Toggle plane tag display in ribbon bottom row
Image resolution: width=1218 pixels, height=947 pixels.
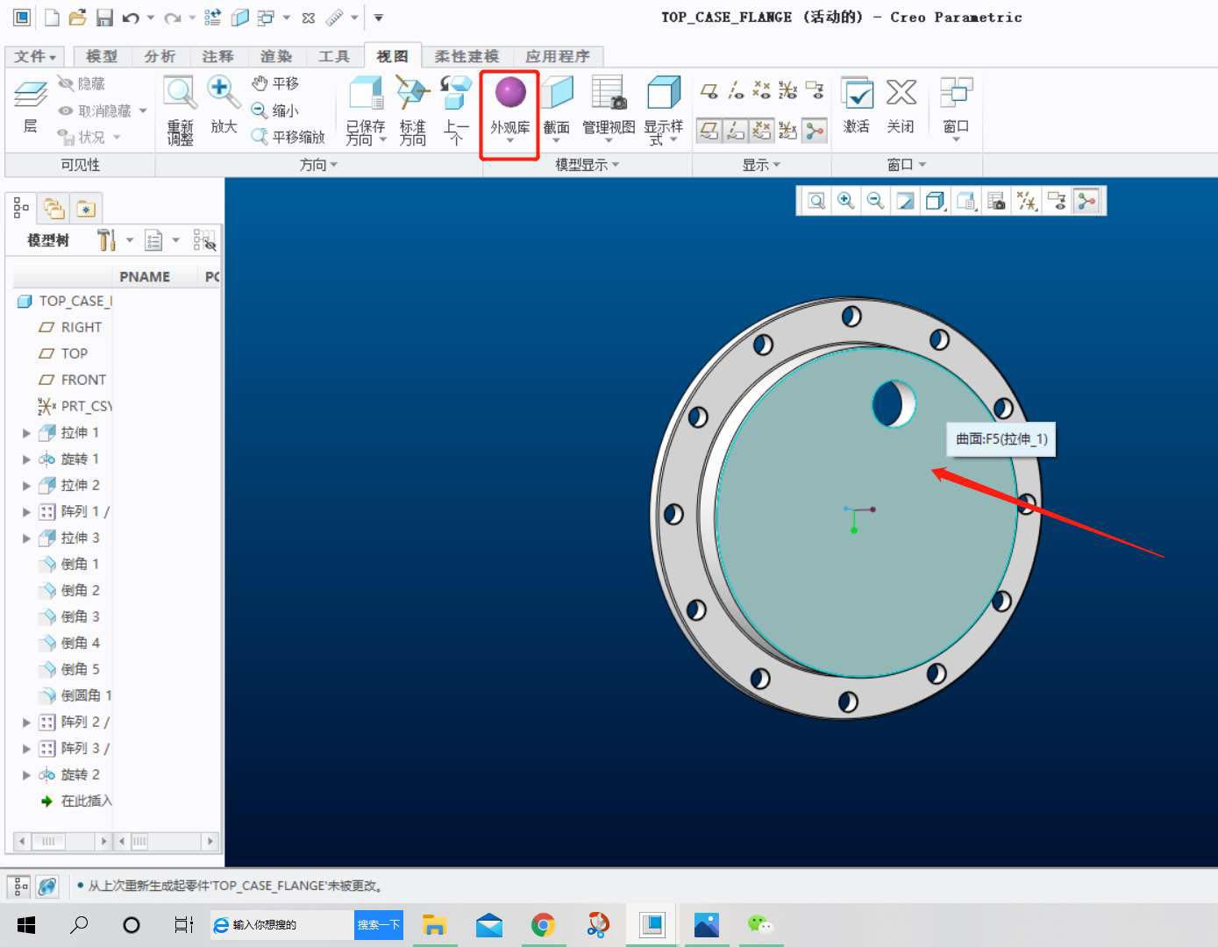[709, 131]
